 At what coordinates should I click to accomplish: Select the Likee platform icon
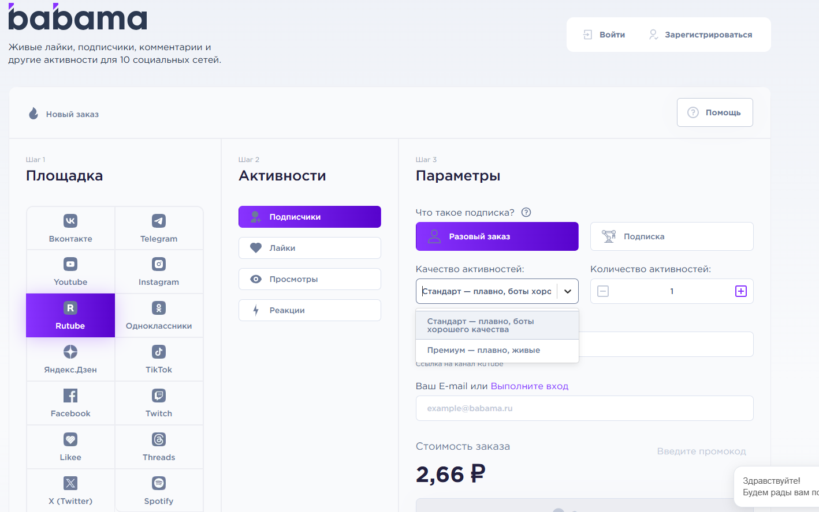coord(70,439)
